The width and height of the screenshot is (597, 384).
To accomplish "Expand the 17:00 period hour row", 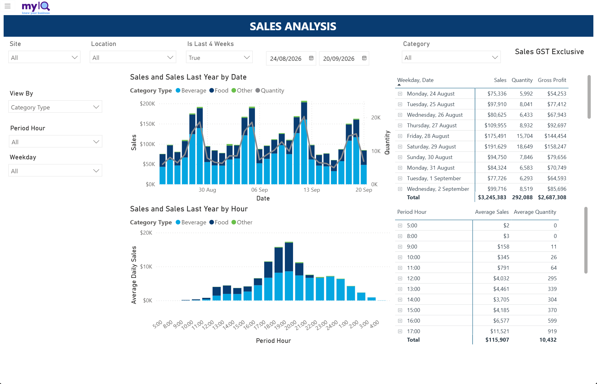I will pyautogui.click(x=400, y=331).
